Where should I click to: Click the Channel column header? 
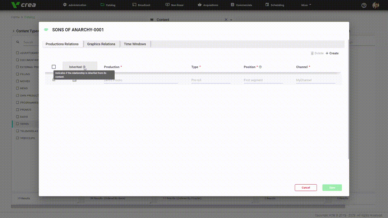[x=302, y=67]
